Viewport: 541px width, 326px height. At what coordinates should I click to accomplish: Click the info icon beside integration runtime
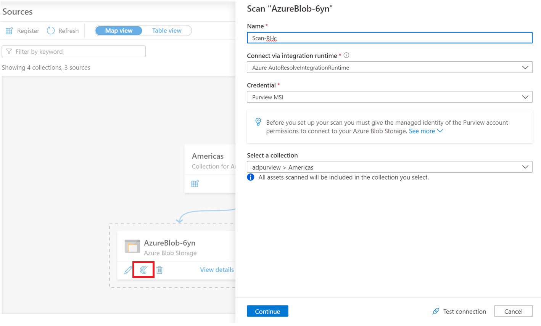[x=346, y=55]
